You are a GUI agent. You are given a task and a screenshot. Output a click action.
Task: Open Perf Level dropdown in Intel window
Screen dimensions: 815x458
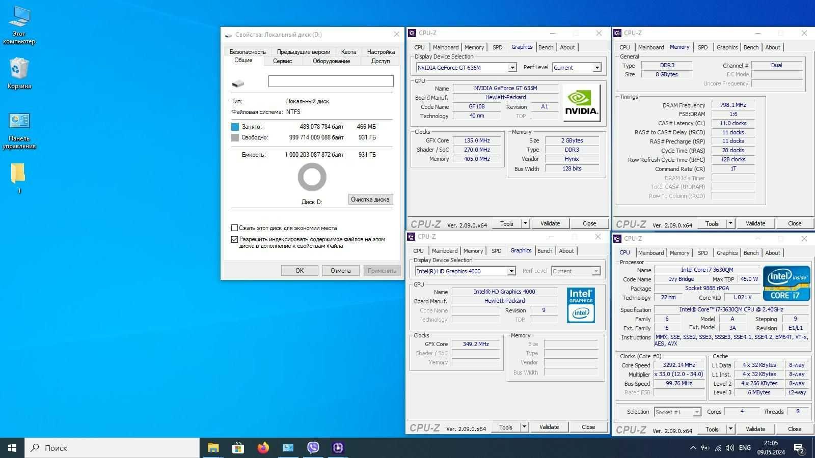click(x=595, y=271)
